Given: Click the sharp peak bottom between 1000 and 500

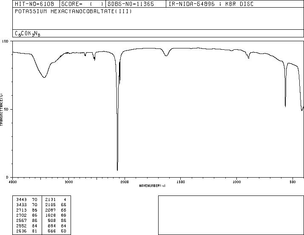Looking at the screenshot, I should point(285,106).
